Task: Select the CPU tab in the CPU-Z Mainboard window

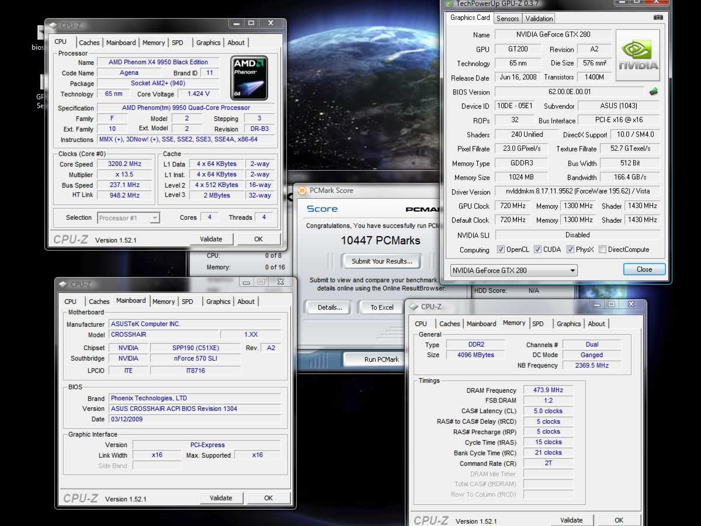Action: 71,302
